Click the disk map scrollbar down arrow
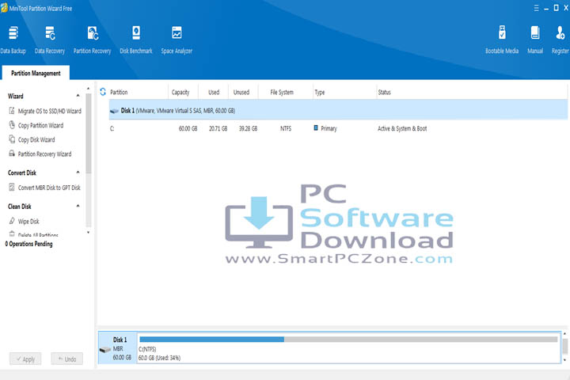This screenshot has height=380, width=570. click(x=564, y=360)
